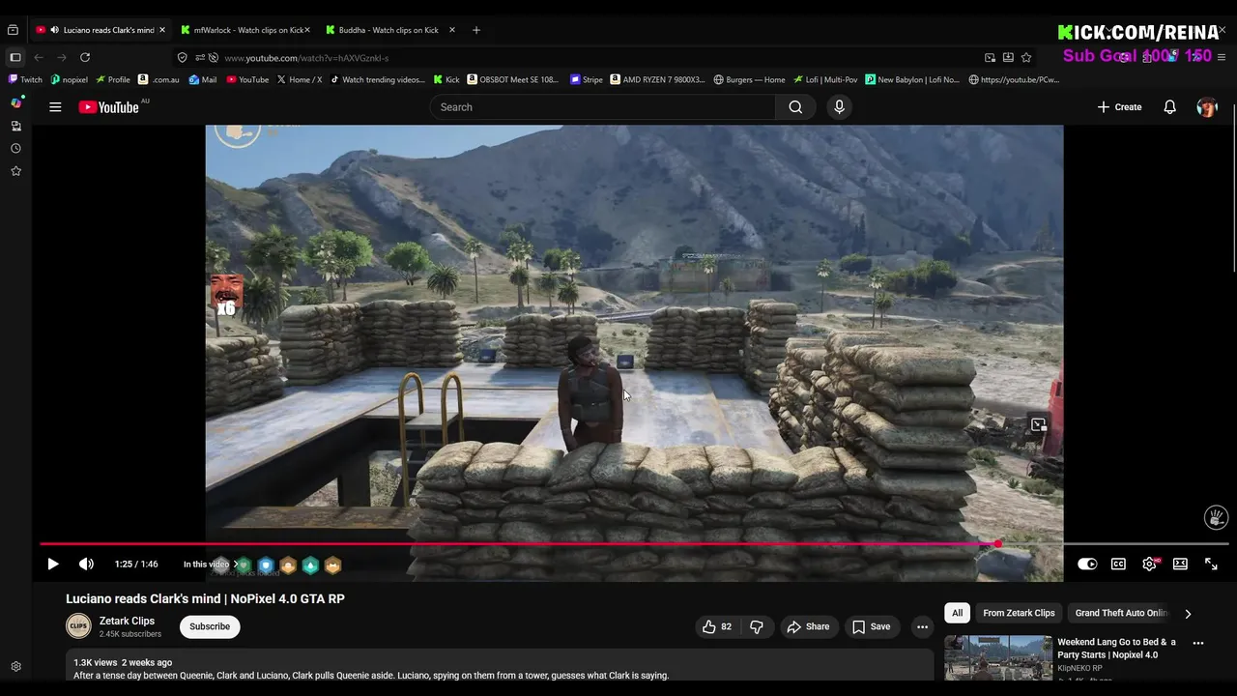Open the Kick bookmark

[x=446, y=79]
